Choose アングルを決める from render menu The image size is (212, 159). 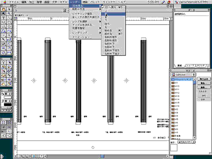[x=85, y=25]
